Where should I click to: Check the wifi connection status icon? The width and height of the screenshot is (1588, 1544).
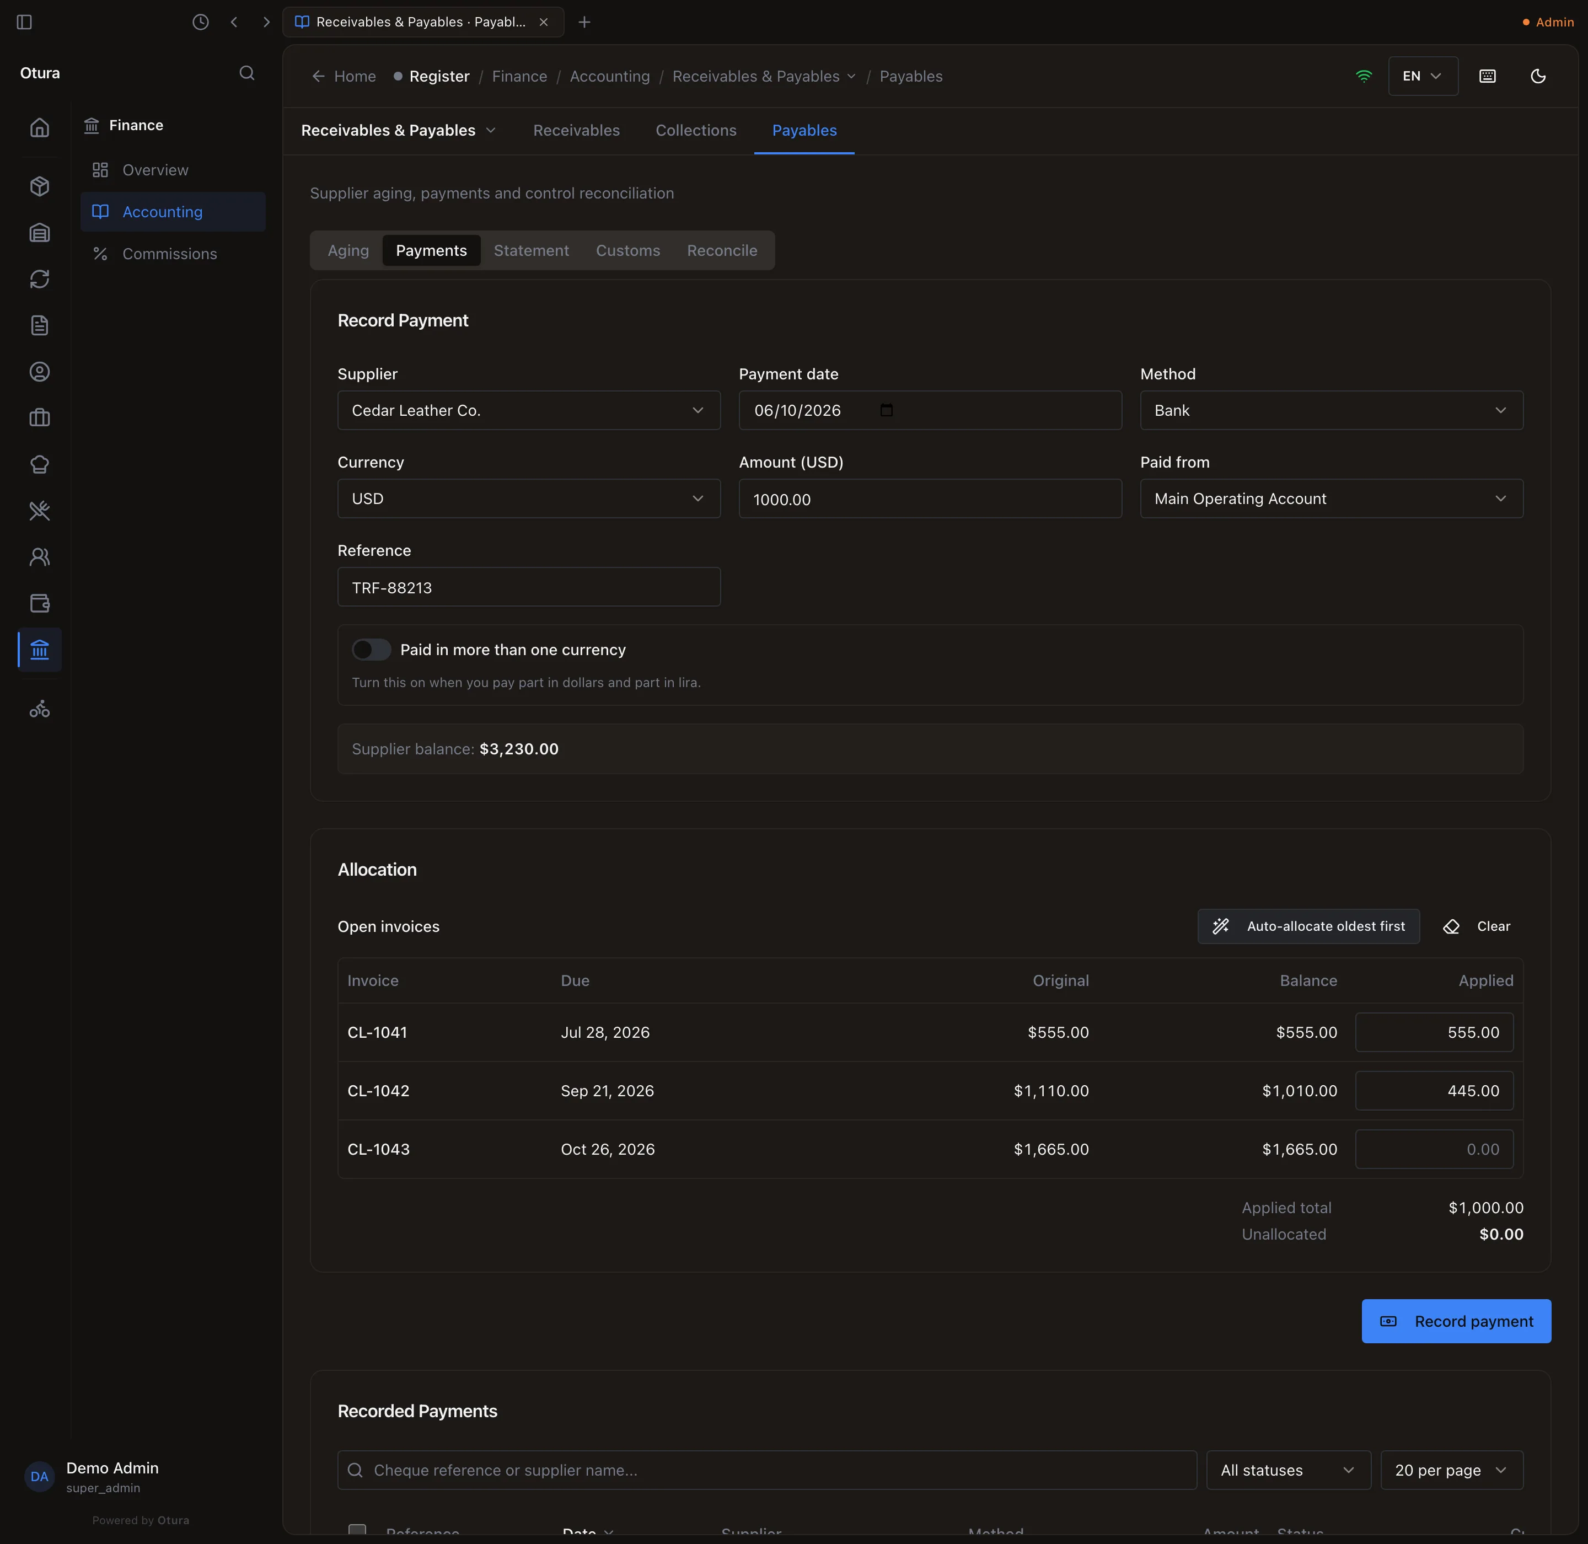pyautogui.click(x=1364, y=76)
